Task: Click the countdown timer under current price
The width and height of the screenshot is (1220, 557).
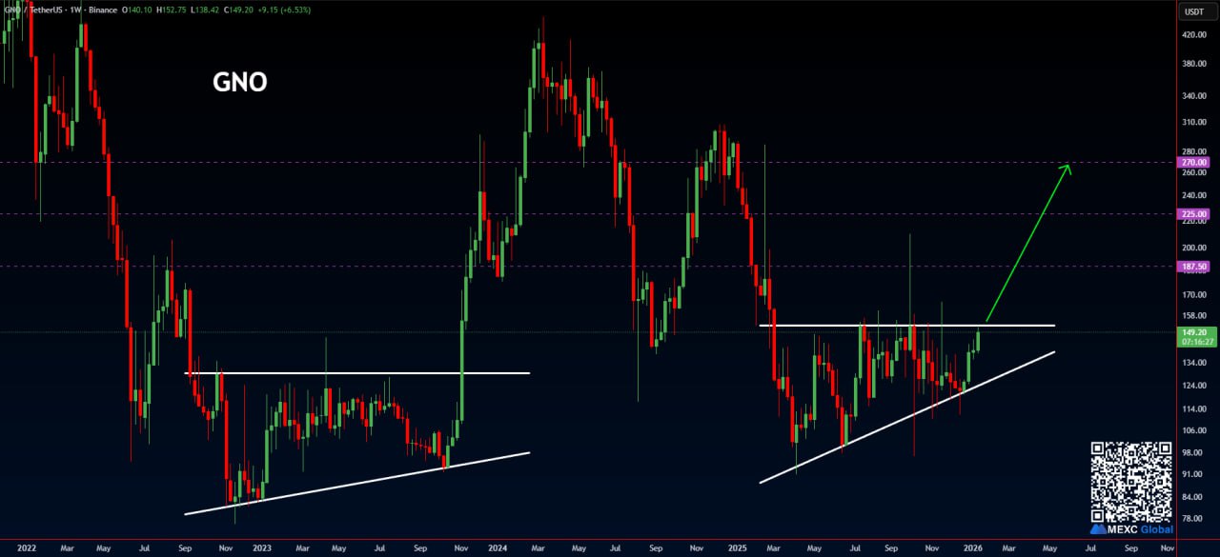Action: click(1195, 341)
